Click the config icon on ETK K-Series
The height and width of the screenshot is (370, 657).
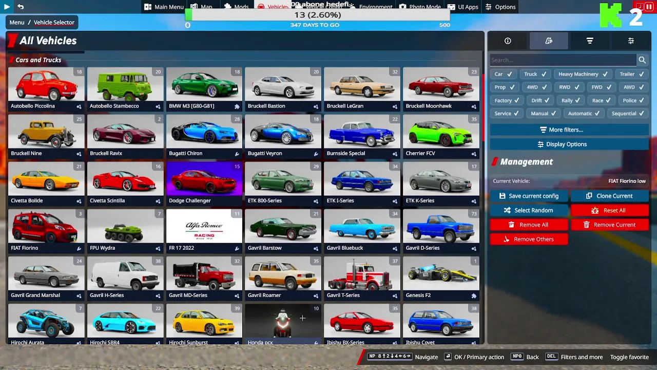(x=474, y=201)
